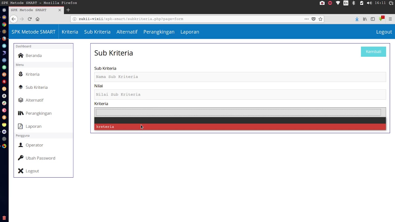The width and height of the screenshot is (395, 222).
Task: Reload the page with the refresh icon
Action: 30,19
